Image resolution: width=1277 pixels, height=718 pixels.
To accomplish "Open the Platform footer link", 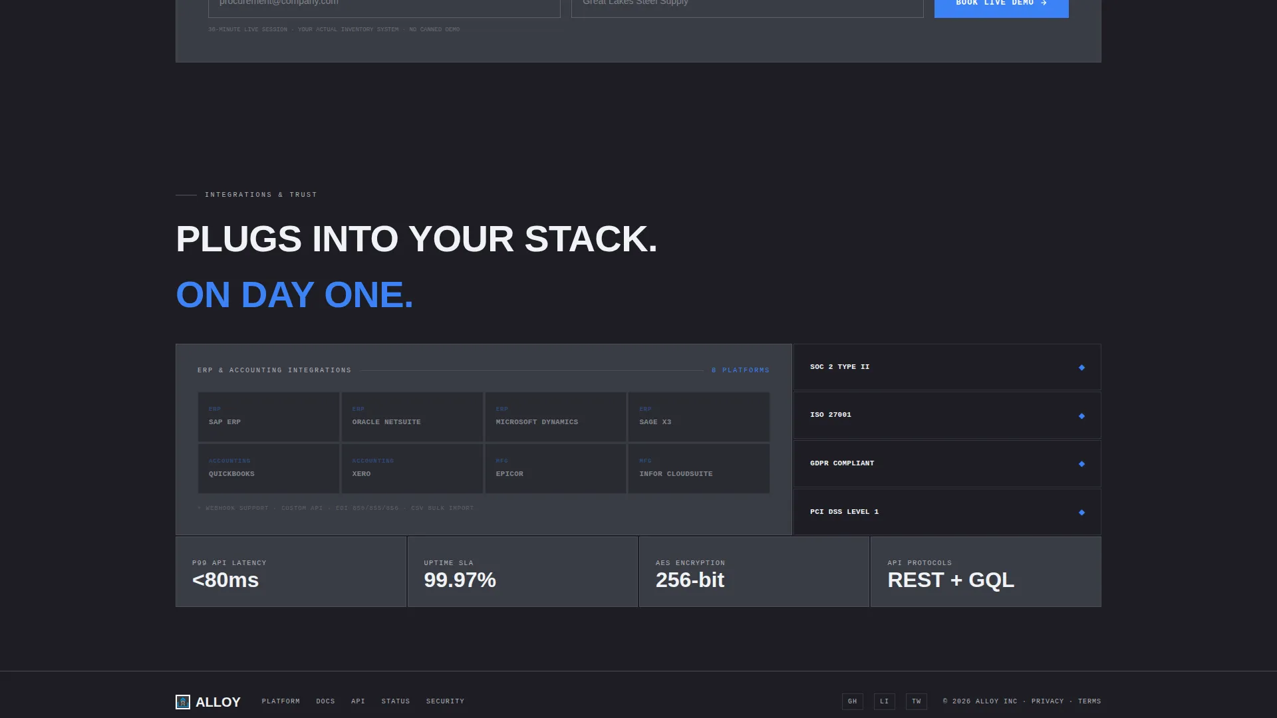I will [x=281, y=701].
